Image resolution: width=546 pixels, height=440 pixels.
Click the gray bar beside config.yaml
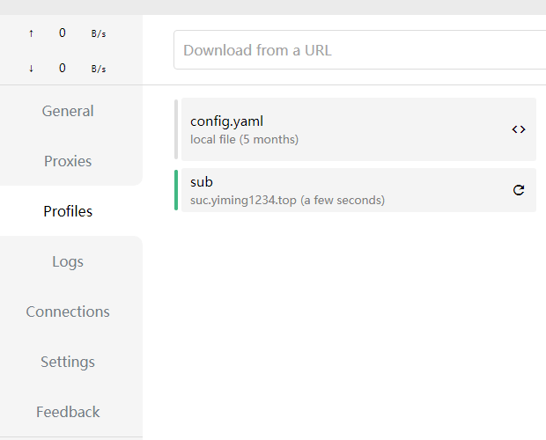coord(176,129)
